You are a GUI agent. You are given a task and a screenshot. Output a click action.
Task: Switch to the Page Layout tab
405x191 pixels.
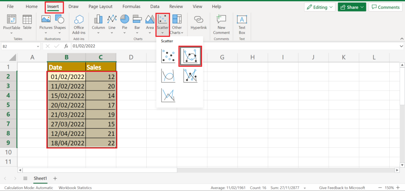100,7
